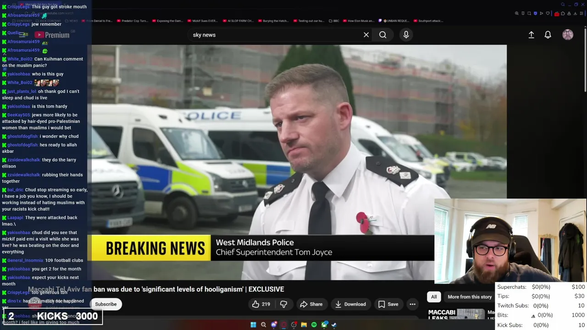The image size is (587, 330).
Task: Take a snapshot with the browser capture icon
Action: [x=529, y=13]
